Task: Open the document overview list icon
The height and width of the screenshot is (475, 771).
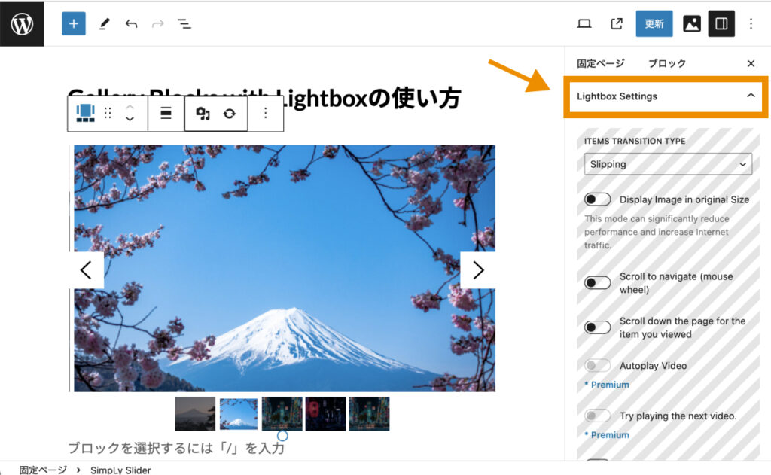Action: [184, 23]
